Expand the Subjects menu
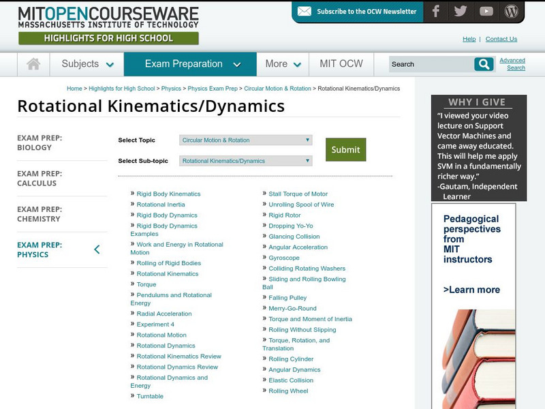 (x=87, y=64)
